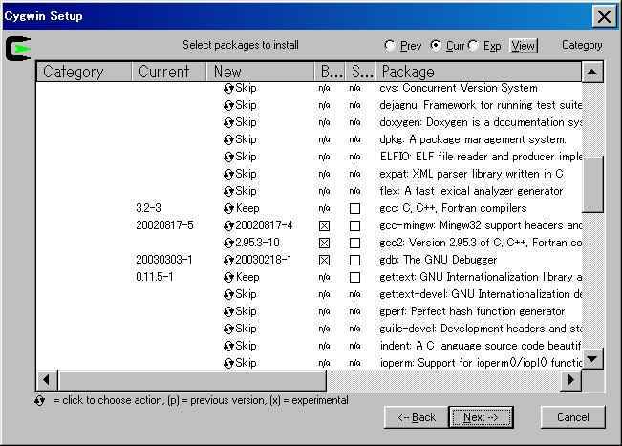Click current version 20030303-1 of gdb
The height and width of the screenshot is (446, 622).
(164, 260)
